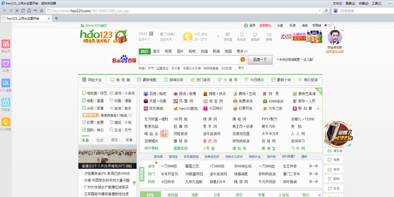Expand 更多>> search categories
The image size is (394, 197).
(242, 52)
